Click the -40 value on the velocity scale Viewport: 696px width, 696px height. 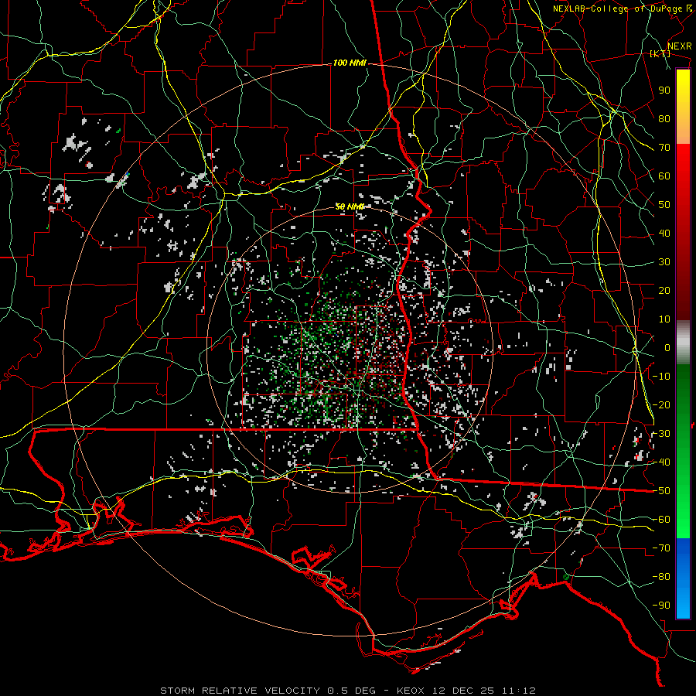tap(661, 462)
